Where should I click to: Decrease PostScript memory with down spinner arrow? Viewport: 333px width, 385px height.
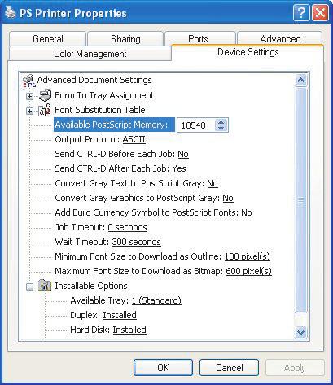click(221, 128)
